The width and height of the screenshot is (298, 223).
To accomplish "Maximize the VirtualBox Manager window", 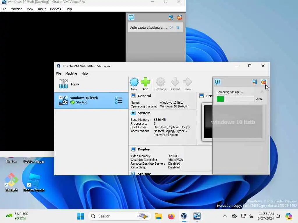I will [250, 66].
